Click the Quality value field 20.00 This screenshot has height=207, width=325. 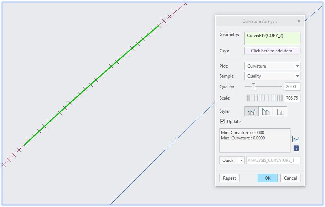point(293,87)
